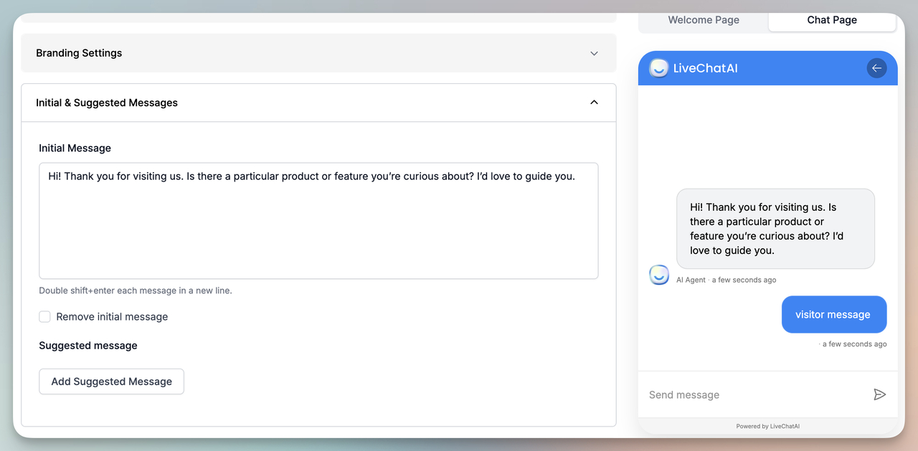Viewport: 918px width, 451px height.
Task: Click the LiveChatAI logo in the chat header
Action: coord(658,68)
